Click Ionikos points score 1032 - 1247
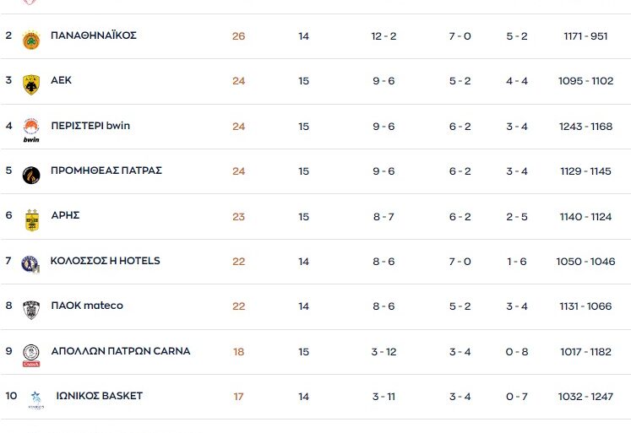631x433 pixels. (x=585, y=397)
